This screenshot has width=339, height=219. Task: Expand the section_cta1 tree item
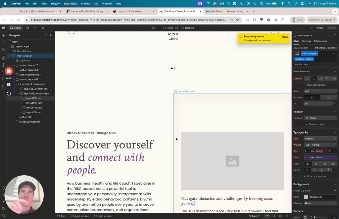pyautogui.click(x=14, y=117)
